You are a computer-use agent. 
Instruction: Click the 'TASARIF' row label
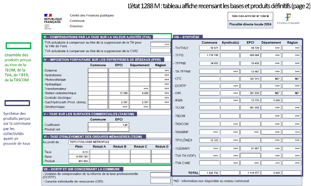click(182, 132)
